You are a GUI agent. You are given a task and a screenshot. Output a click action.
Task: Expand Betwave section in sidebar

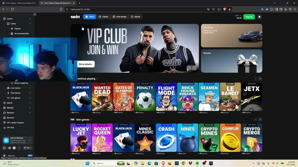pyautogui.click(x=30, y=113)
